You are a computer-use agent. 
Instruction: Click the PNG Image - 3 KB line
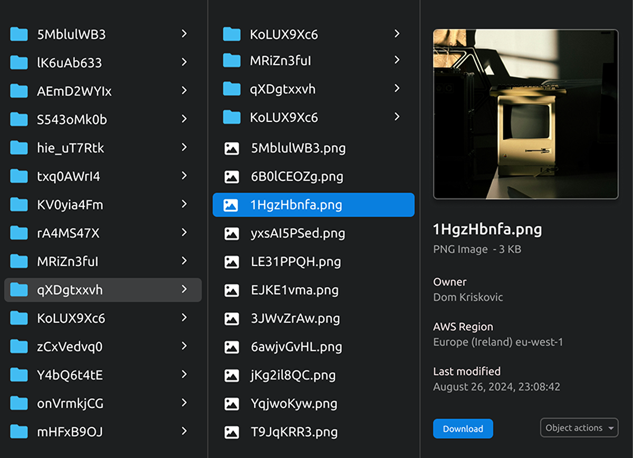[477, 250]
